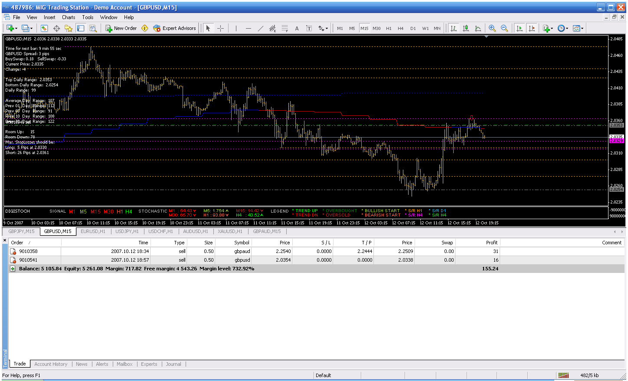Screen dimensions: 628x381
Task: Select the Fibonacci retracement tool
Action: click(x=285, y=28)
